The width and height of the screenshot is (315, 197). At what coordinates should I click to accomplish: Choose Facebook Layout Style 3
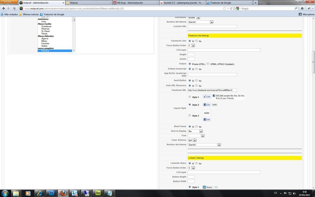(x=190, y=115)
